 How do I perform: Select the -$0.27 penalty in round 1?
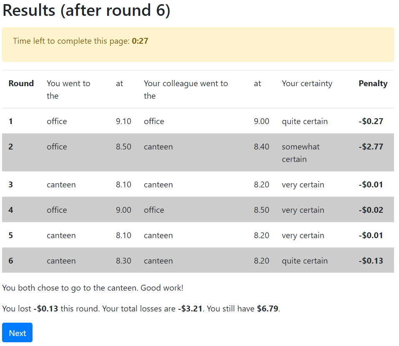(371, 121)
